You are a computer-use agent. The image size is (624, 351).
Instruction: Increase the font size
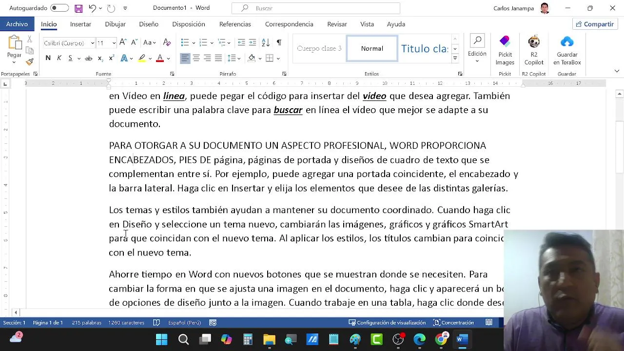pyautogui.click(x=123, y=42)
